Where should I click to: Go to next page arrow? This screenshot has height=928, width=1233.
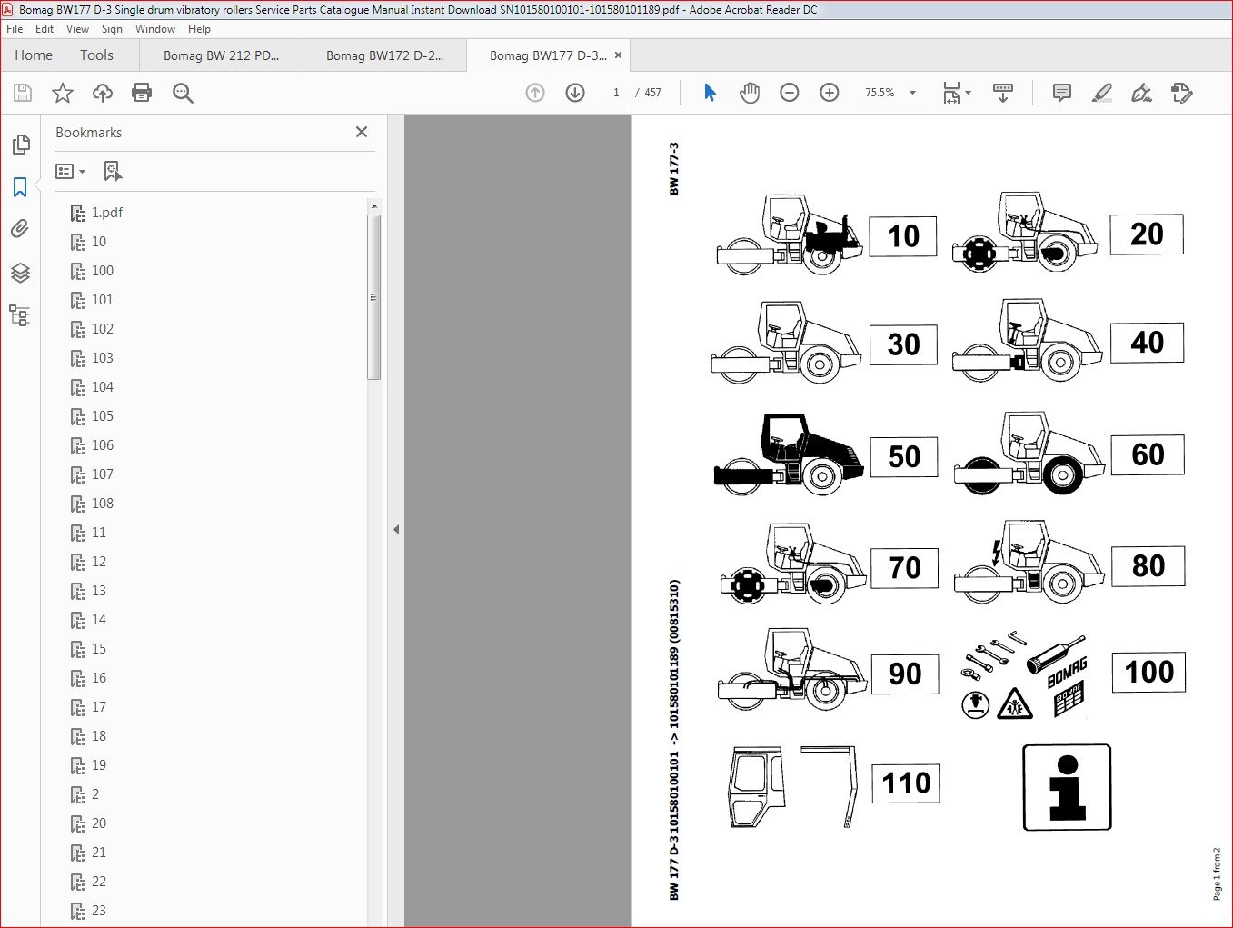[x=575, y=93]
